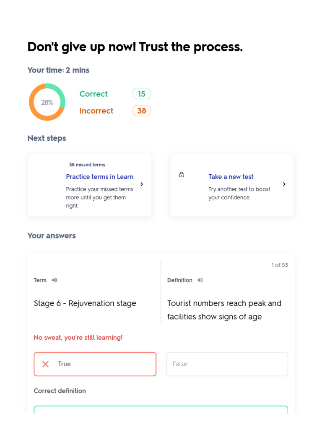Image resolution: width=322 pixels, height=429 pixels.
Task: Click the orange Incorrect label
Action: [x=96, y=111]
